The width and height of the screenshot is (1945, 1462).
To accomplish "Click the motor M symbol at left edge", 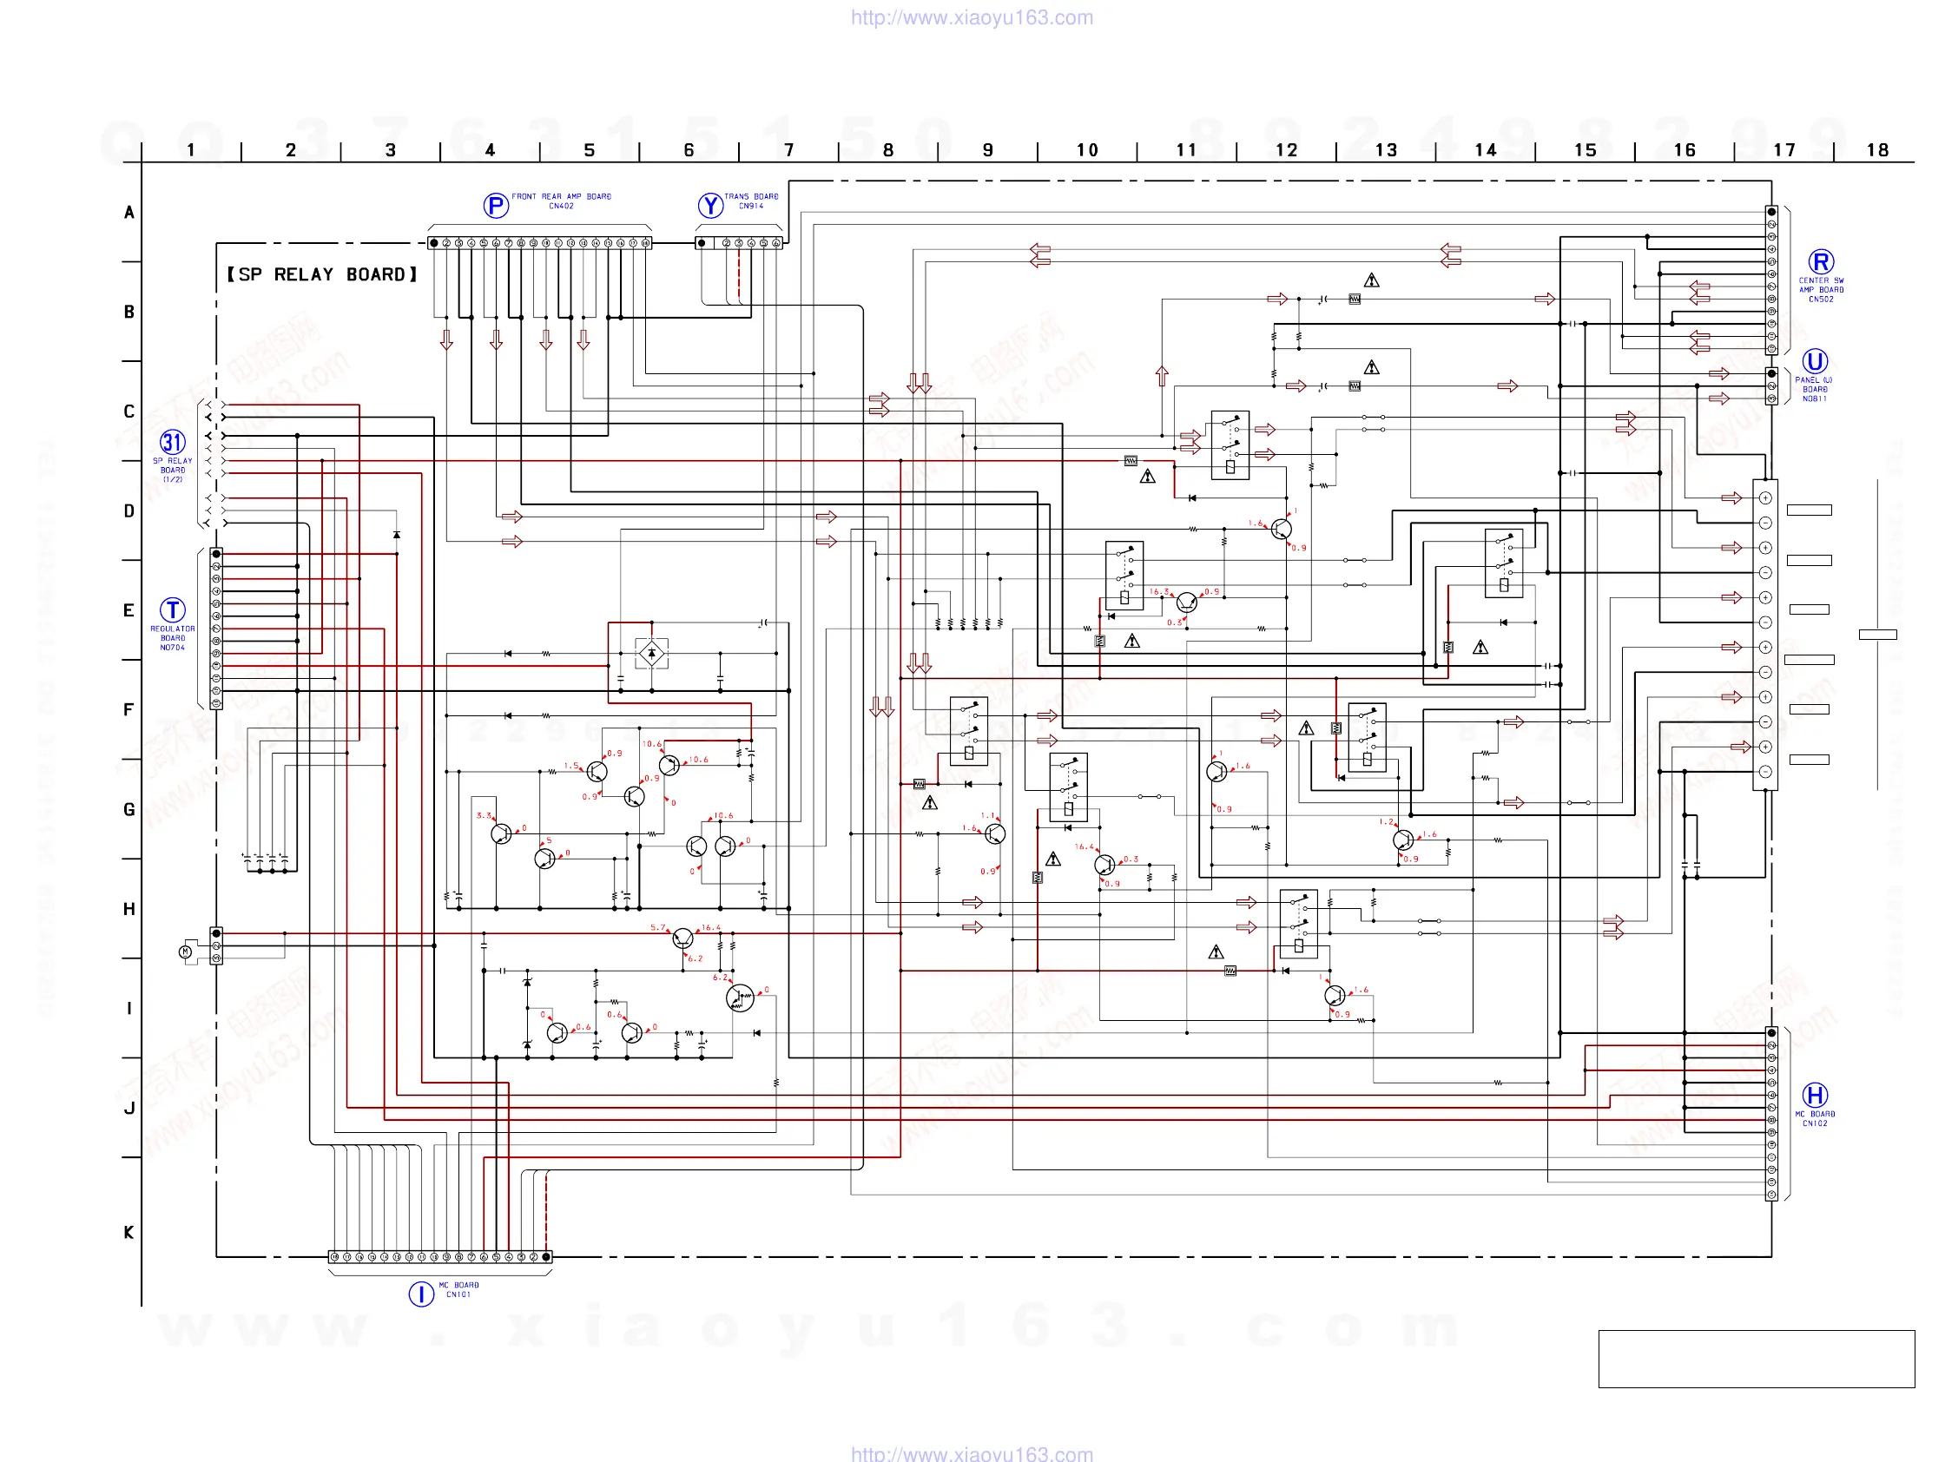I will point(186,952).
